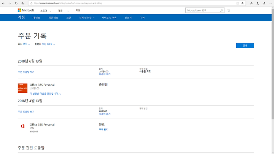Select the 완료 status text

click(102, 124)
